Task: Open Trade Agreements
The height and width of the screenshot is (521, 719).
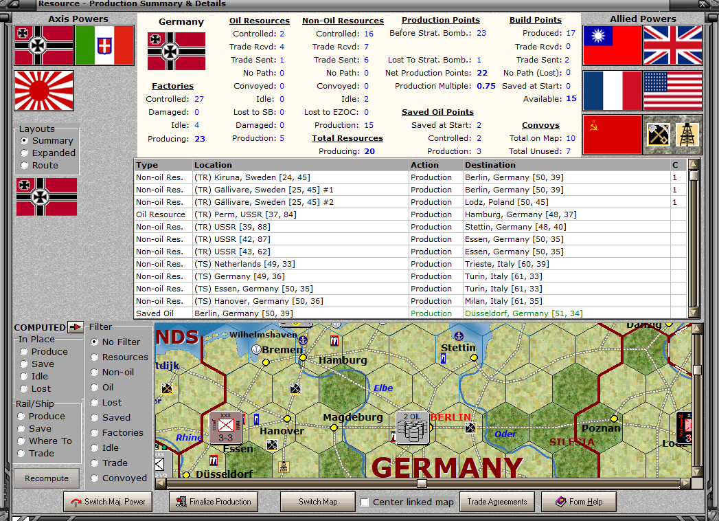Action: pyautogui.click(x=497, y=502)
